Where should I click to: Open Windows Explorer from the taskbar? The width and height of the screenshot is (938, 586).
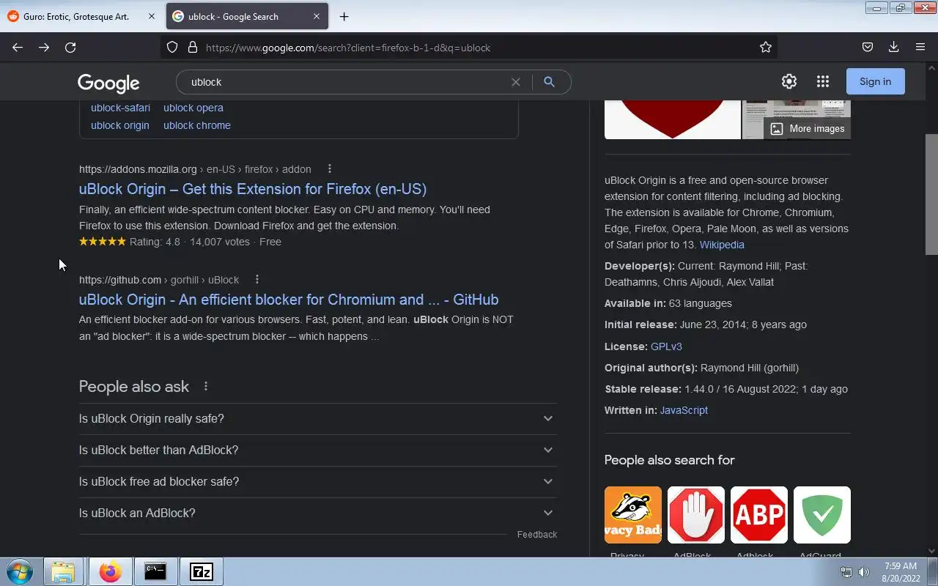point(63,571)
